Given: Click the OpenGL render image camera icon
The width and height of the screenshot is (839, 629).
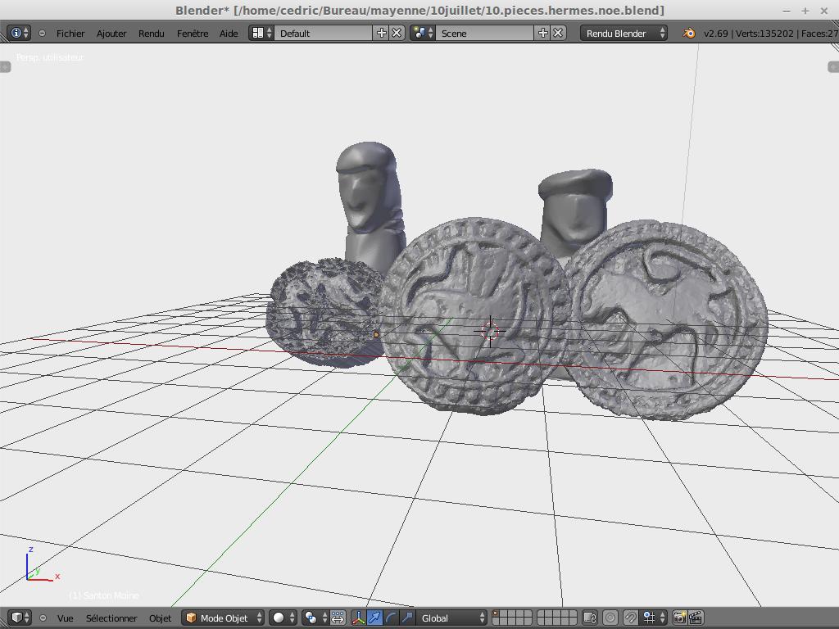Looking at the screenshot, I should point(679,618).
